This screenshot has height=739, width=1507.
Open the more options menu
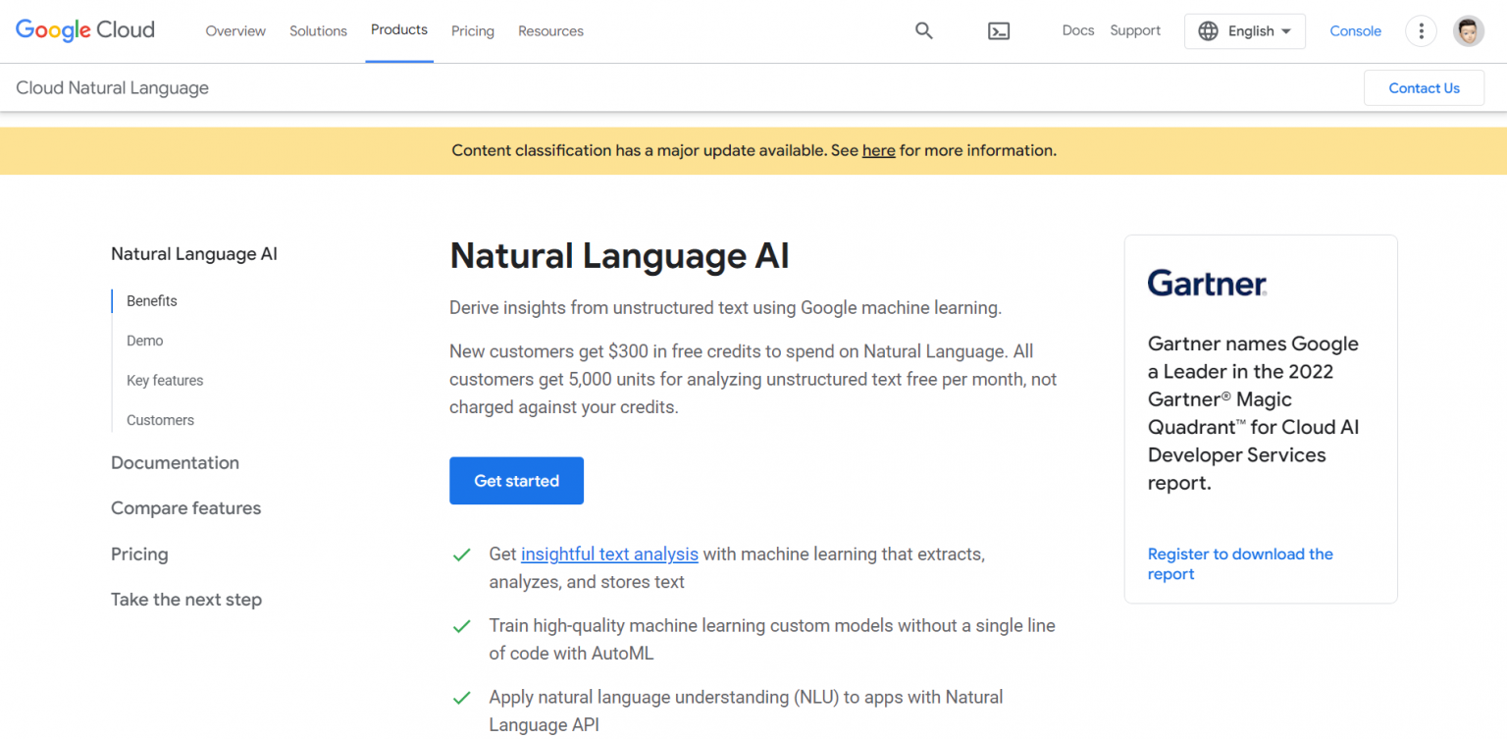[x=1421, y=30]
